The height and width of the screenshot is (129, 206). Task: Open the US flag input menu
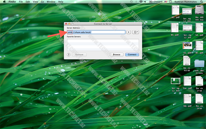pos(166,2)
